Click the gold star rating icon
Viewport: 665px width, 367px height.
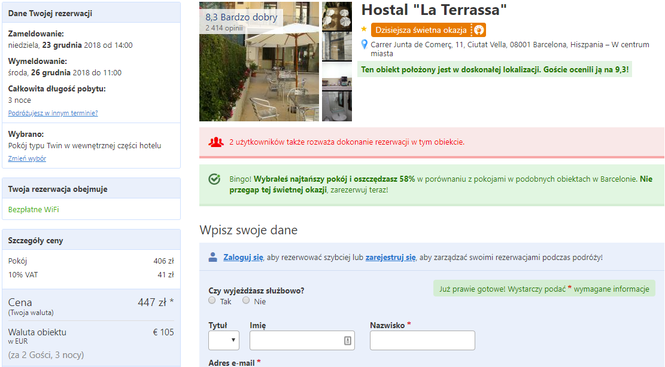click(364, 29)
